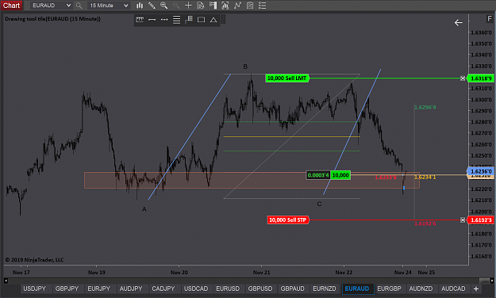Select the crosshair cursor tool
The image size is (496, 298).
pos(188,6)
